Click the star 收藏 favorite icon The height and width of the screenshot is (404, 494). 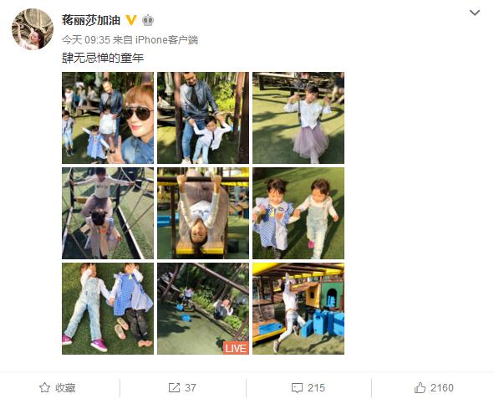point(44,387)
